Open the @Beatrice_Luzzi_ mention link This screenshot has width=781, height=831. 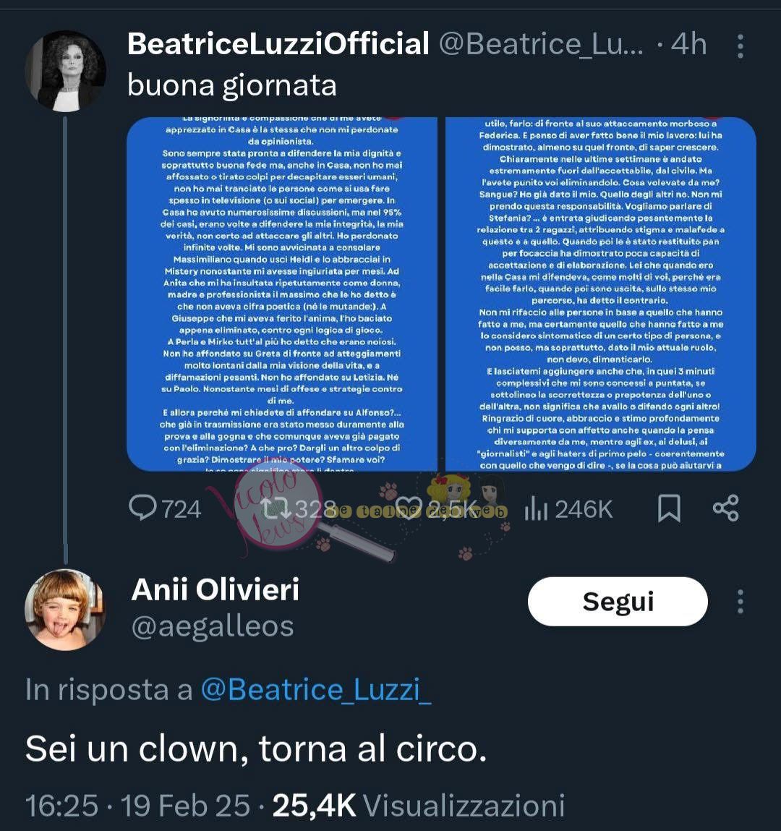[315, 689]
